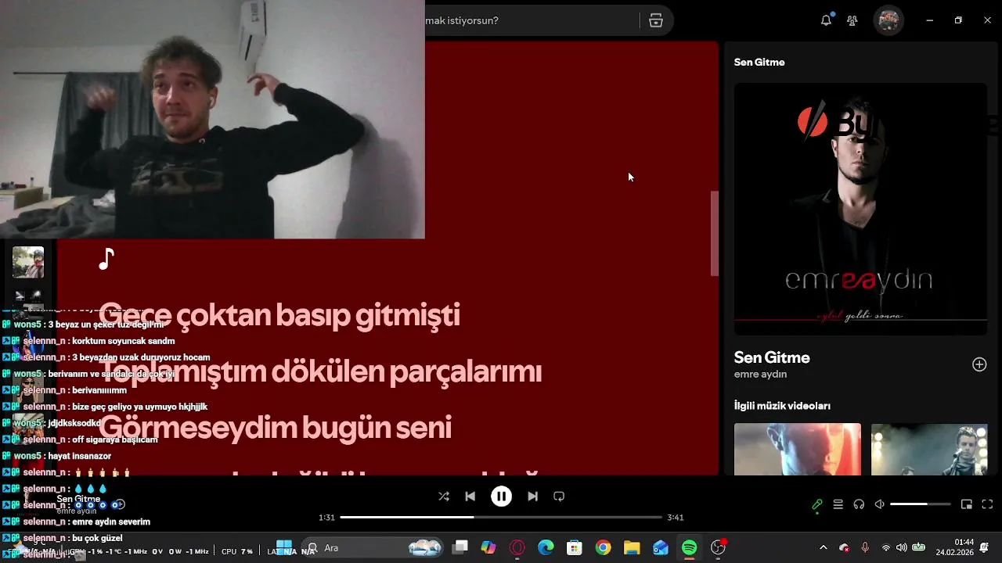Open the Spotify notifications bell
Screen dimensions: 1002x563
pos(826,20)
